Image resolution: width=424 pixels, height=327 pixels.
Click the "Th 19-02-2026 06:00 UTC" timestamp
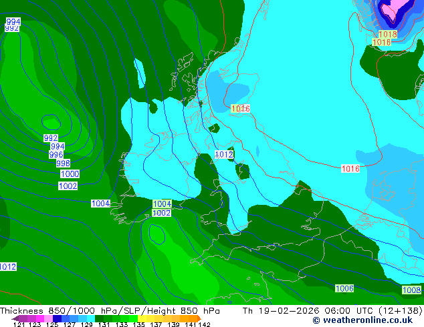coord(309,310)
